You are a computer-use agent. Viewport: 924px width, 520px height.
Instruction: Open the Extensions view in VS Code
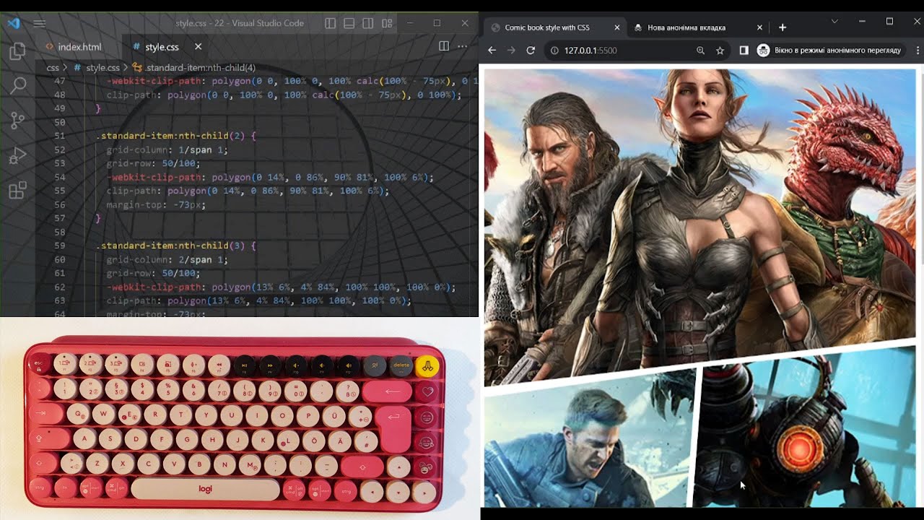pyautogui.click(x=17, y=190)
